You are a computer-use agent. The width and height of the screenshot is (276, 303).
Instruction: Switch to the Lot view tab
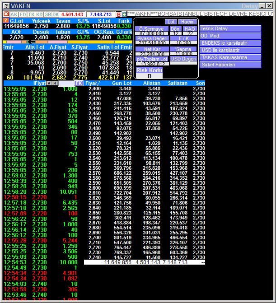point(171,22)
